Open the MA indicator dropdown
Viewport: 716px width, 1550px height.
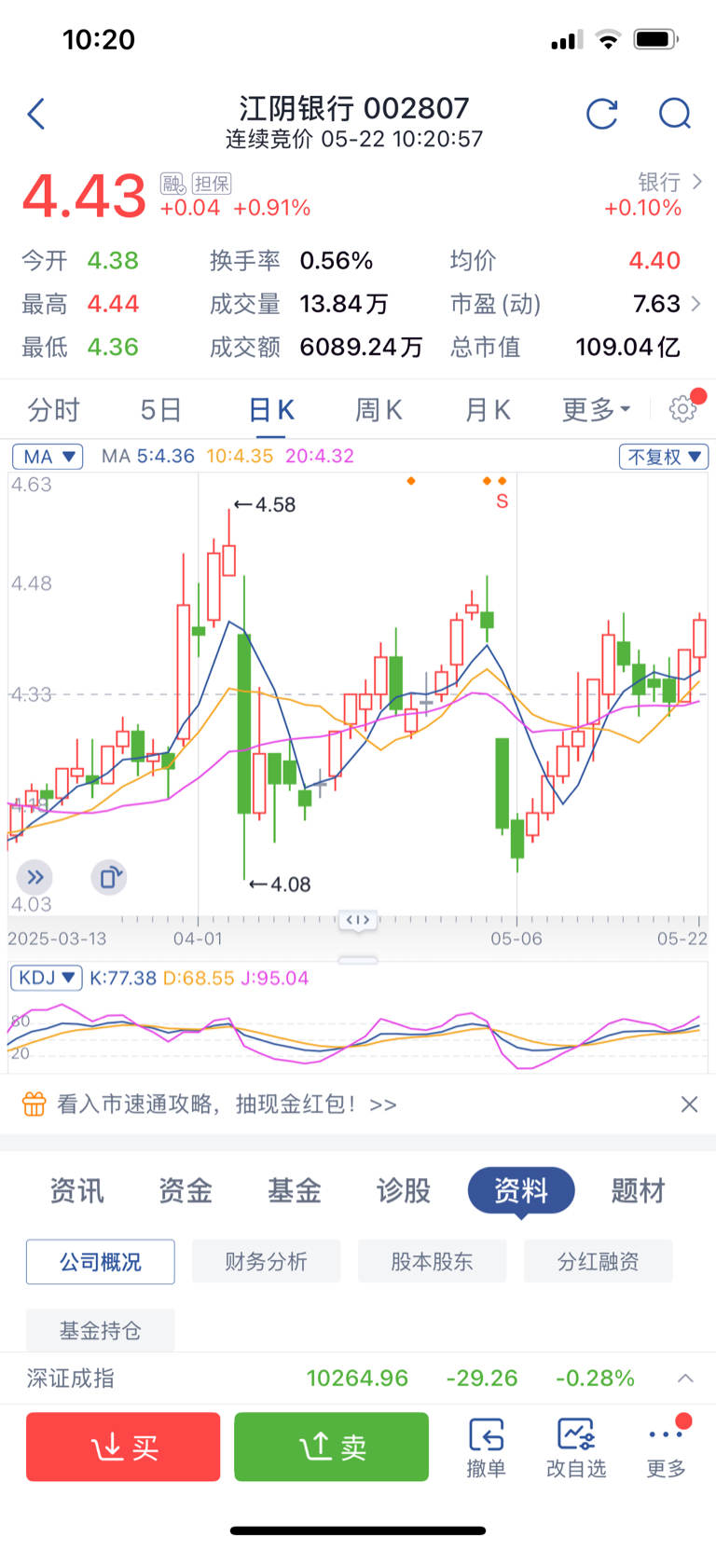point(48,457)
